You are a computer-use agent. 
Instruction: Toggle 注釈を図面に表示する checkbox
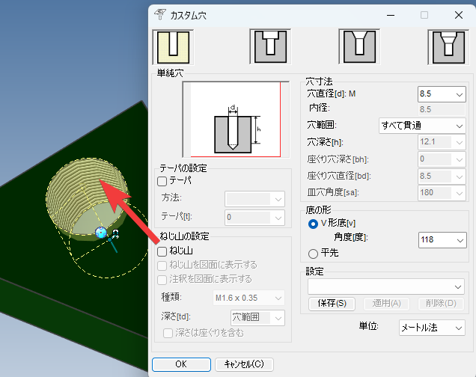162,280
